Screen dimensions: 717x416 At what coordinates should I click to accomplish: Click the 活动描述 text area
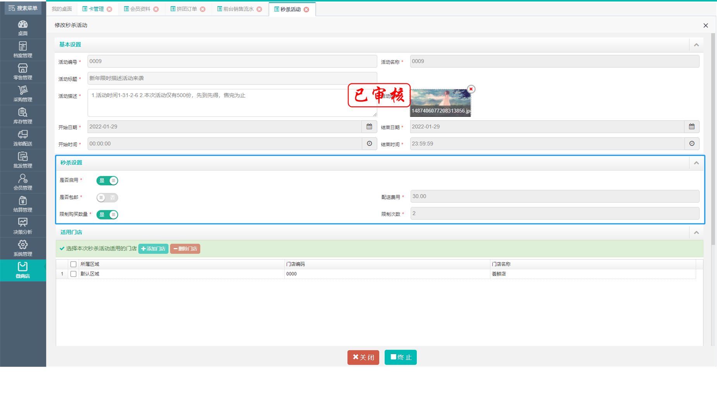pyautogui.click(x=232, y=103)
